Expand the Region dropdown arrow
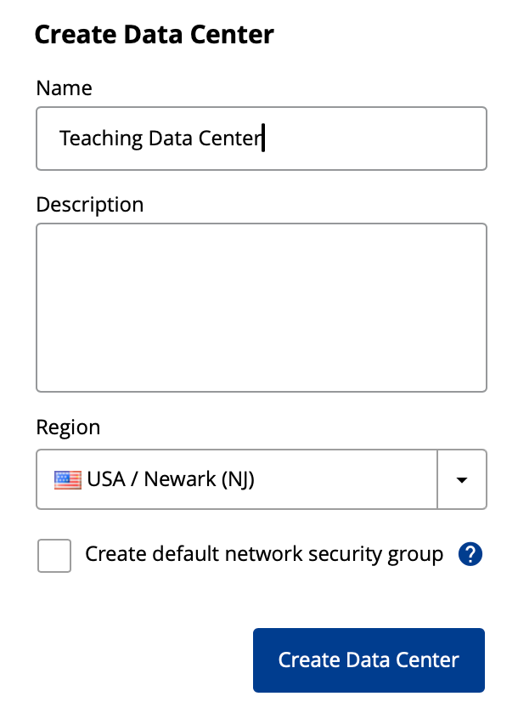This screenshot has width=518, height=719. 462,479
